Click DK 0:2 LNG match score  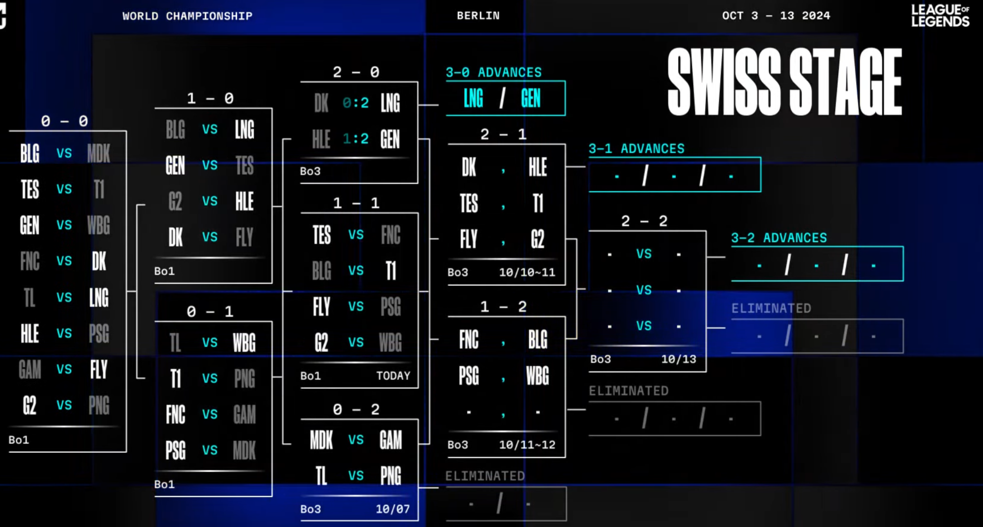pyautogui.click(x=356, y=103)
